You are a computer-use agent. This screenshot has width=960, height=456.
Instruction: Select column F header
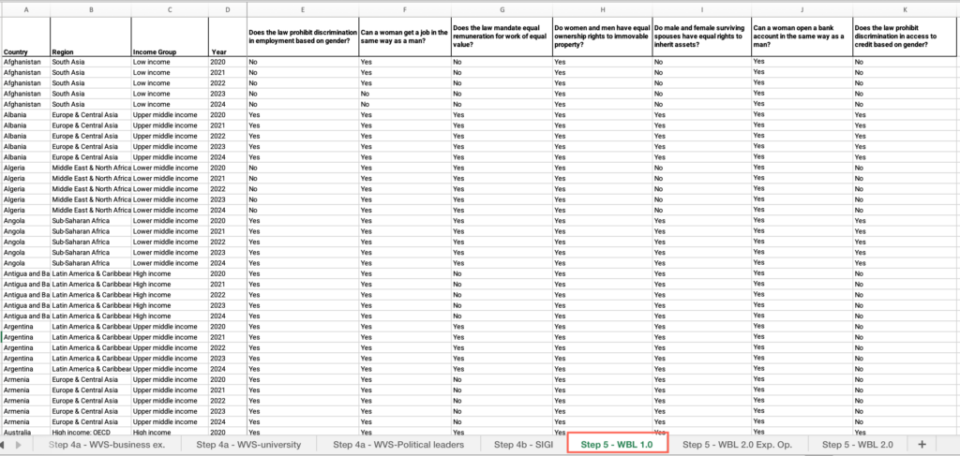pyautogui.click(x=405, y=9)
